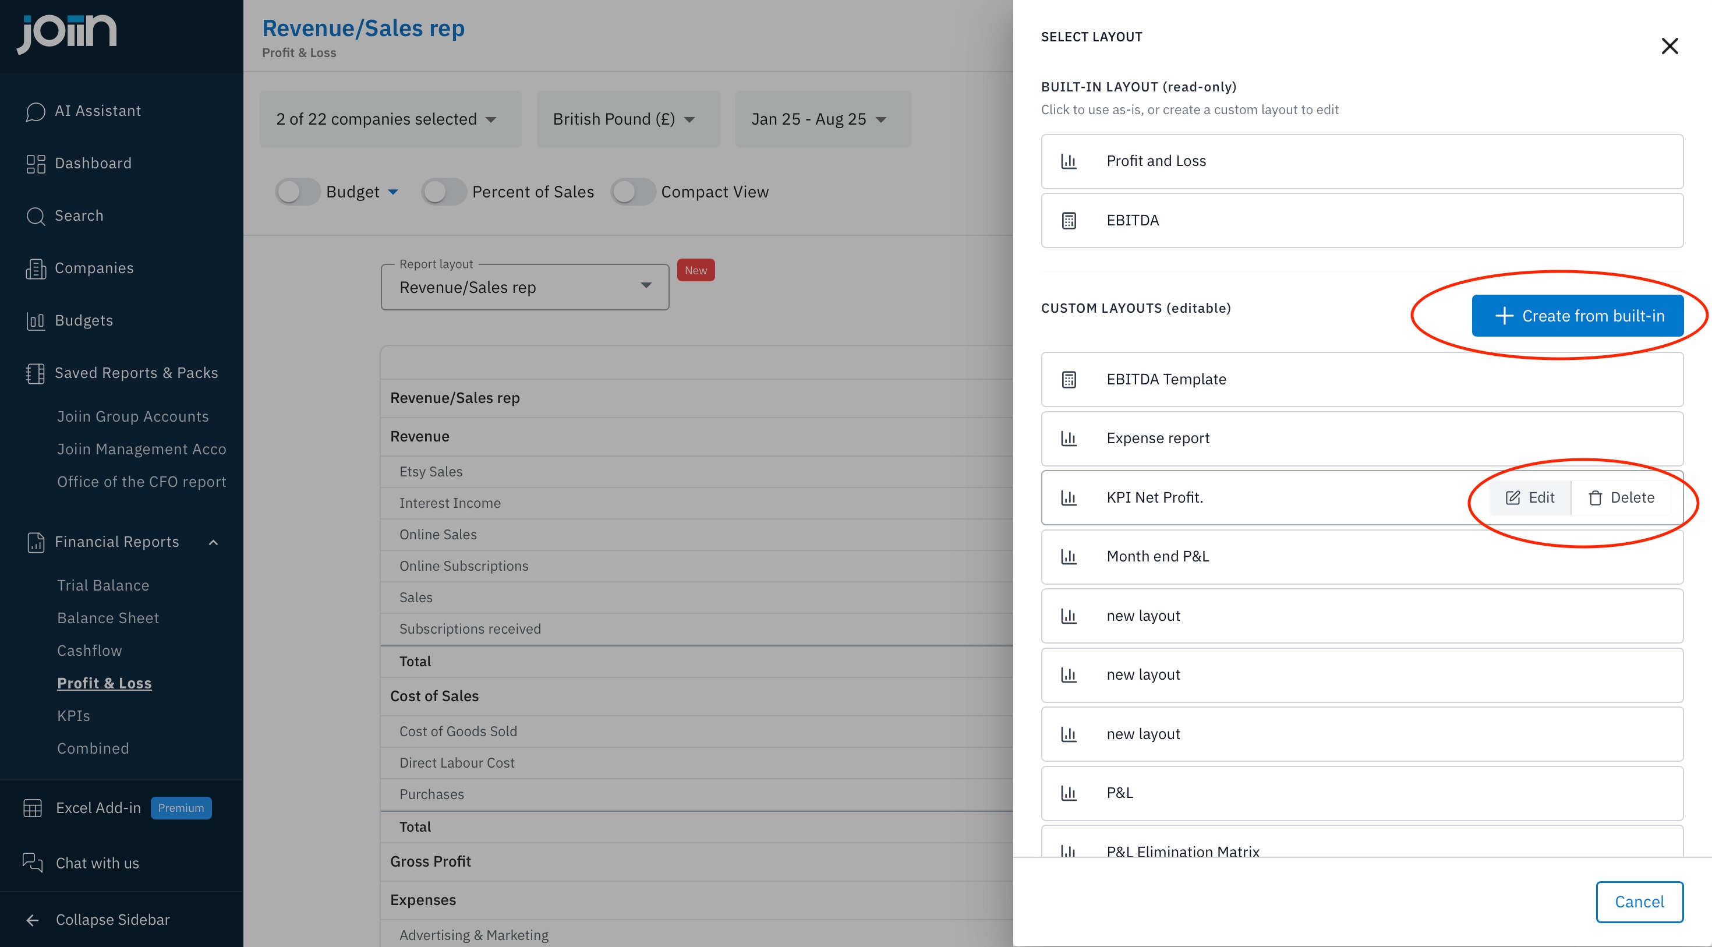The width and height of the screenshot is (1712, 947).
Task: Open Balance Sheet report
Action: click(x=108, y=618)
